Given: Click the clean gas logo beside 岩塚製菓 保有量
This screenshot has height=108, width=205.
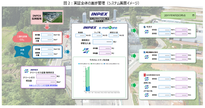Looking at the screenshot, I should pos(146,79).
